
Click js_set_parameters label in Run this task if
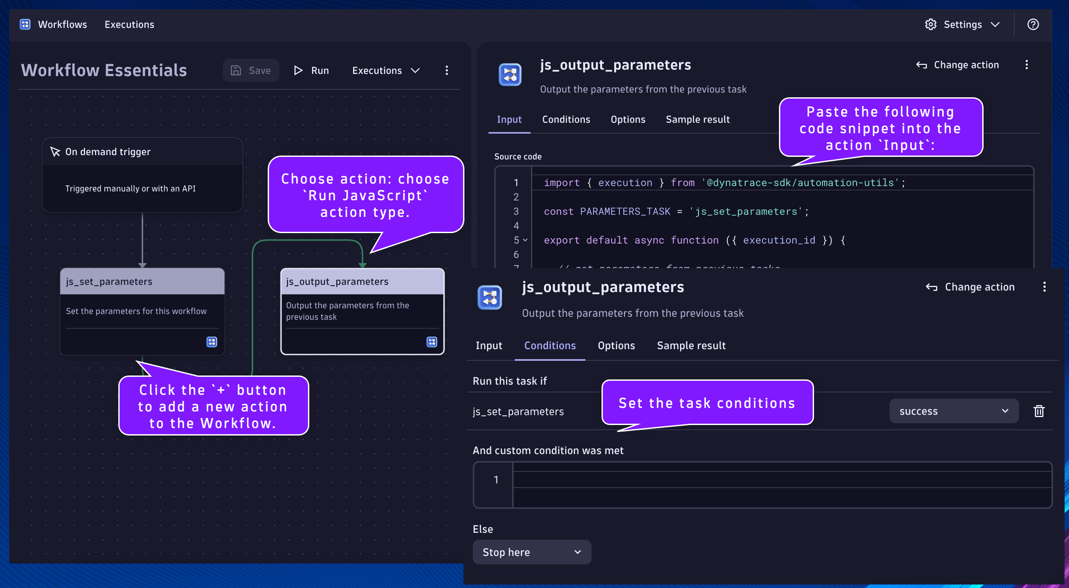[518, 411]
